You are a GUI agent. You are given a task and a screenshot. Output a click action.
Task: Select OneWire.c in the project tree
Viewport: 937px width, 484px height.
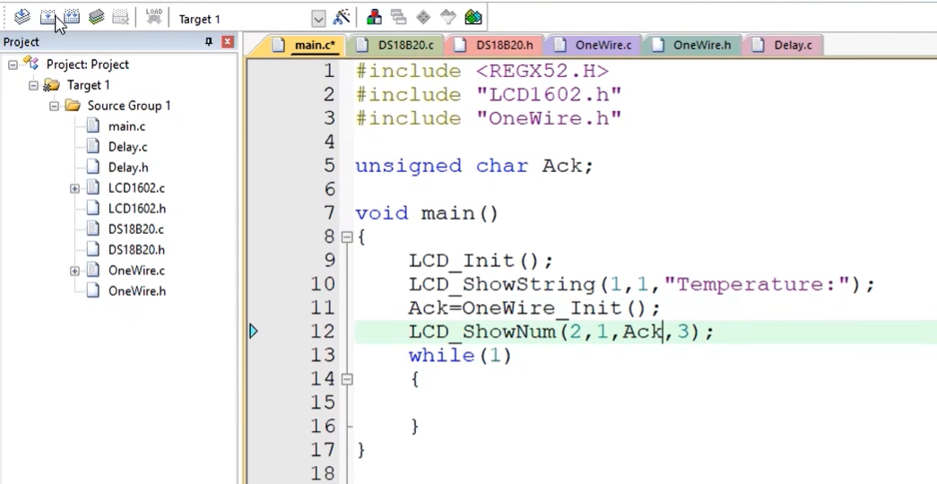(x=136, y=271)
